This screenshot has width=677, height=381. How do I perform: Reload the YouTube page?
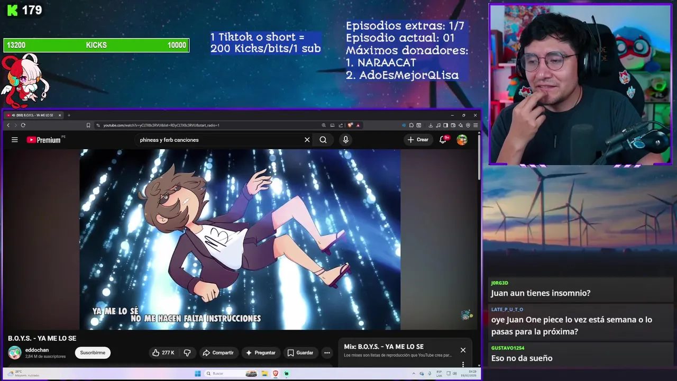pyautogui.click(x=23, y=125)
